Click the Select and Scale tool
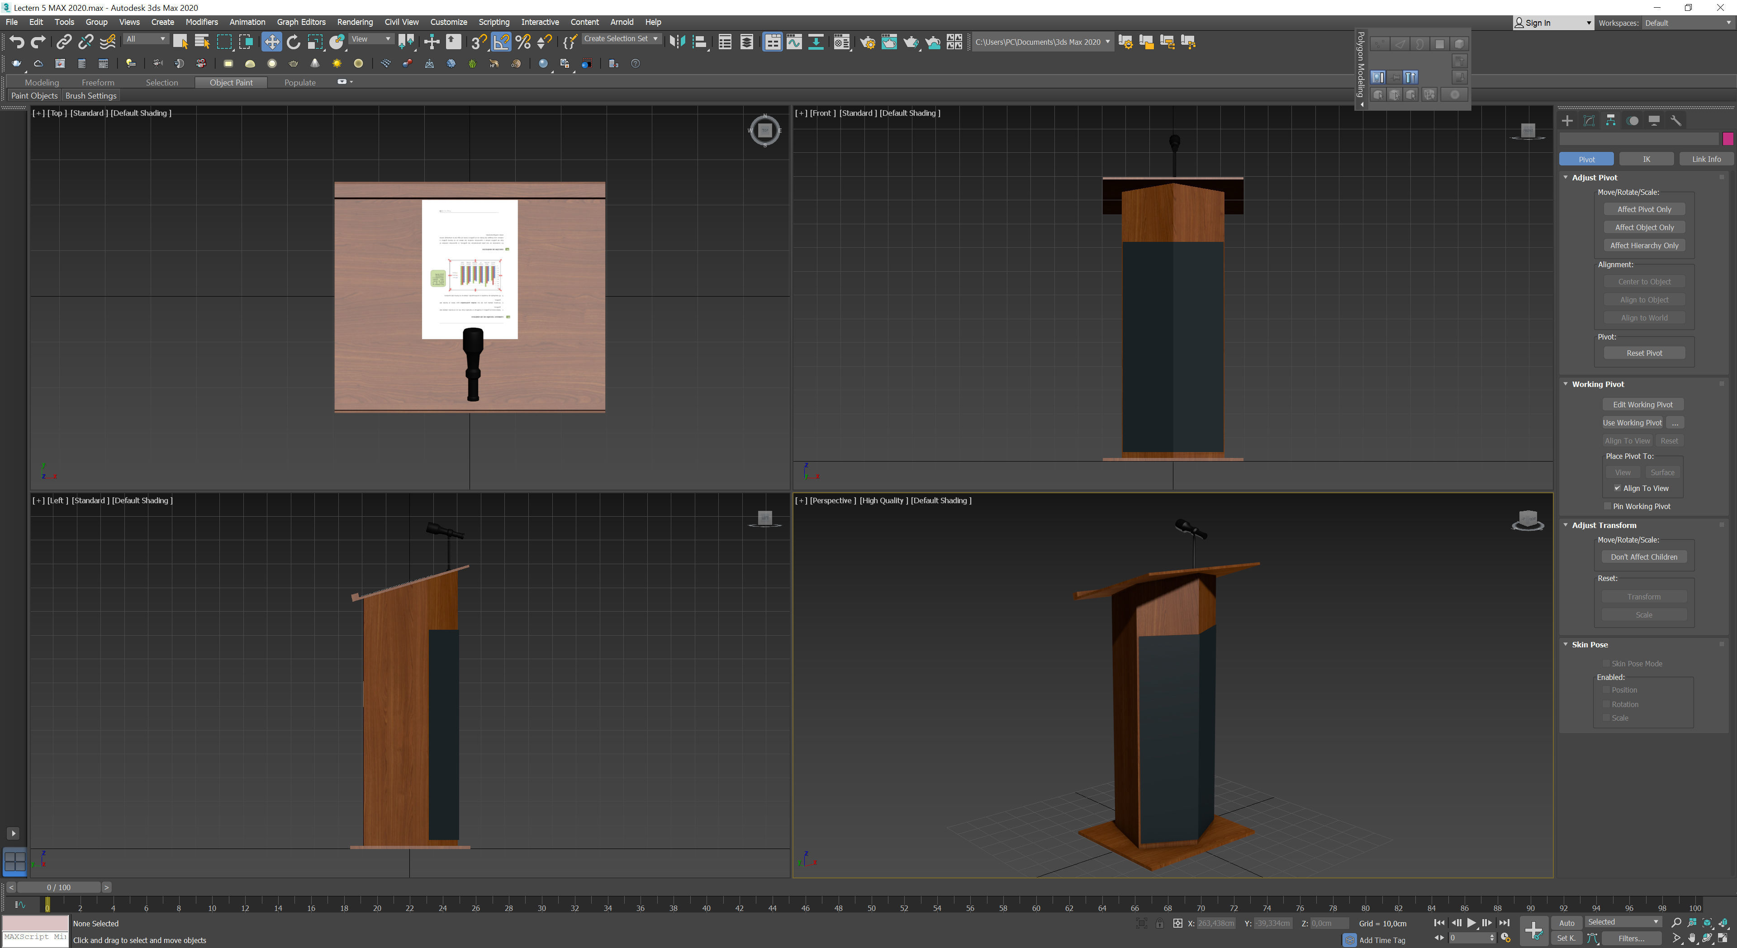The height and width of the screenshot is (948, 1737). pyautogui.click(x=315, y=42)
